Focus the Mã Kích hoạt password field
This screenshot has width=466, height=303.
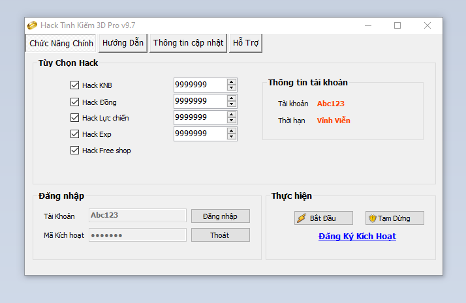(138, 235)
